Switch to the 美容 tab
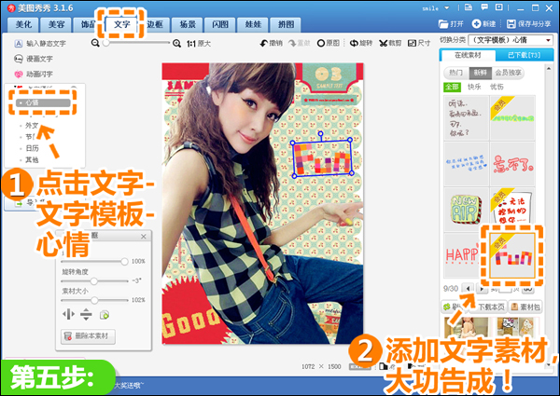The width and height of the screenshot is (560, 396). coord(56,24)
